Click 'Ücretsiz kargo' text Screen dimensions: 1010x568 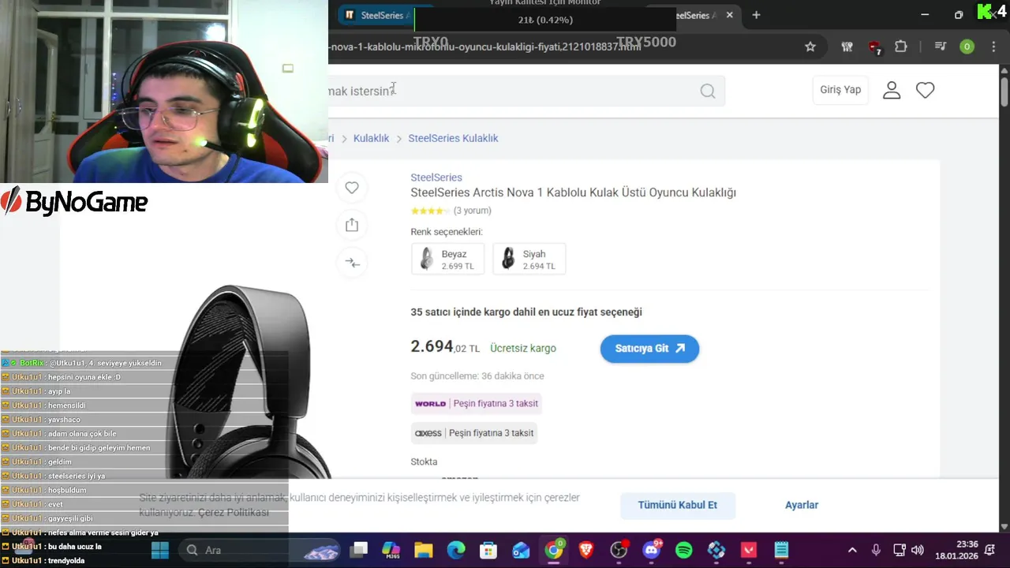click(x=523, y=348)
